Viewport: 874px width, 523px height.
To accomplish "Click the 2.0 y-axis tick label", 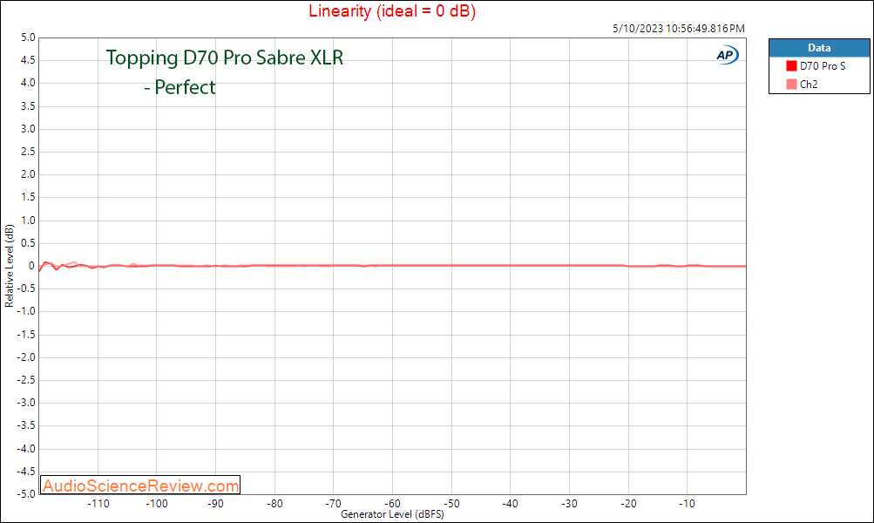I will click(x=28, y=174).
